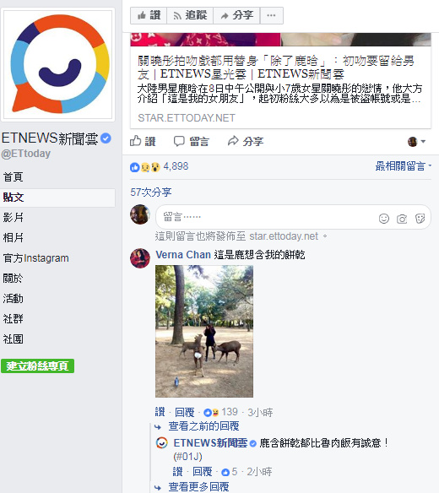Screen dimensions: 439x493
Task: Open the 最相關留言 sort dropdown
Action: pos(403,165)
